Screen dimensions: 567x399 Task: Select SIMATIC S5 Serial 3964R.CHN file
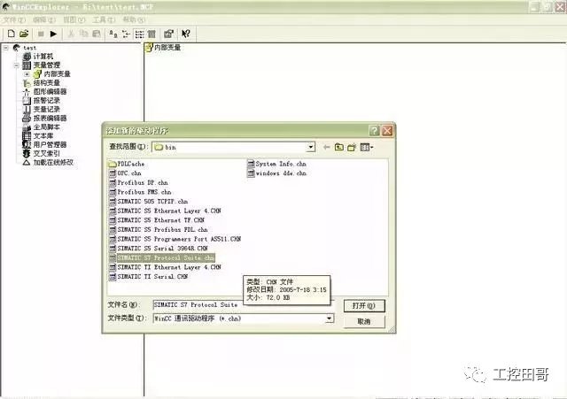coord(159,249)
